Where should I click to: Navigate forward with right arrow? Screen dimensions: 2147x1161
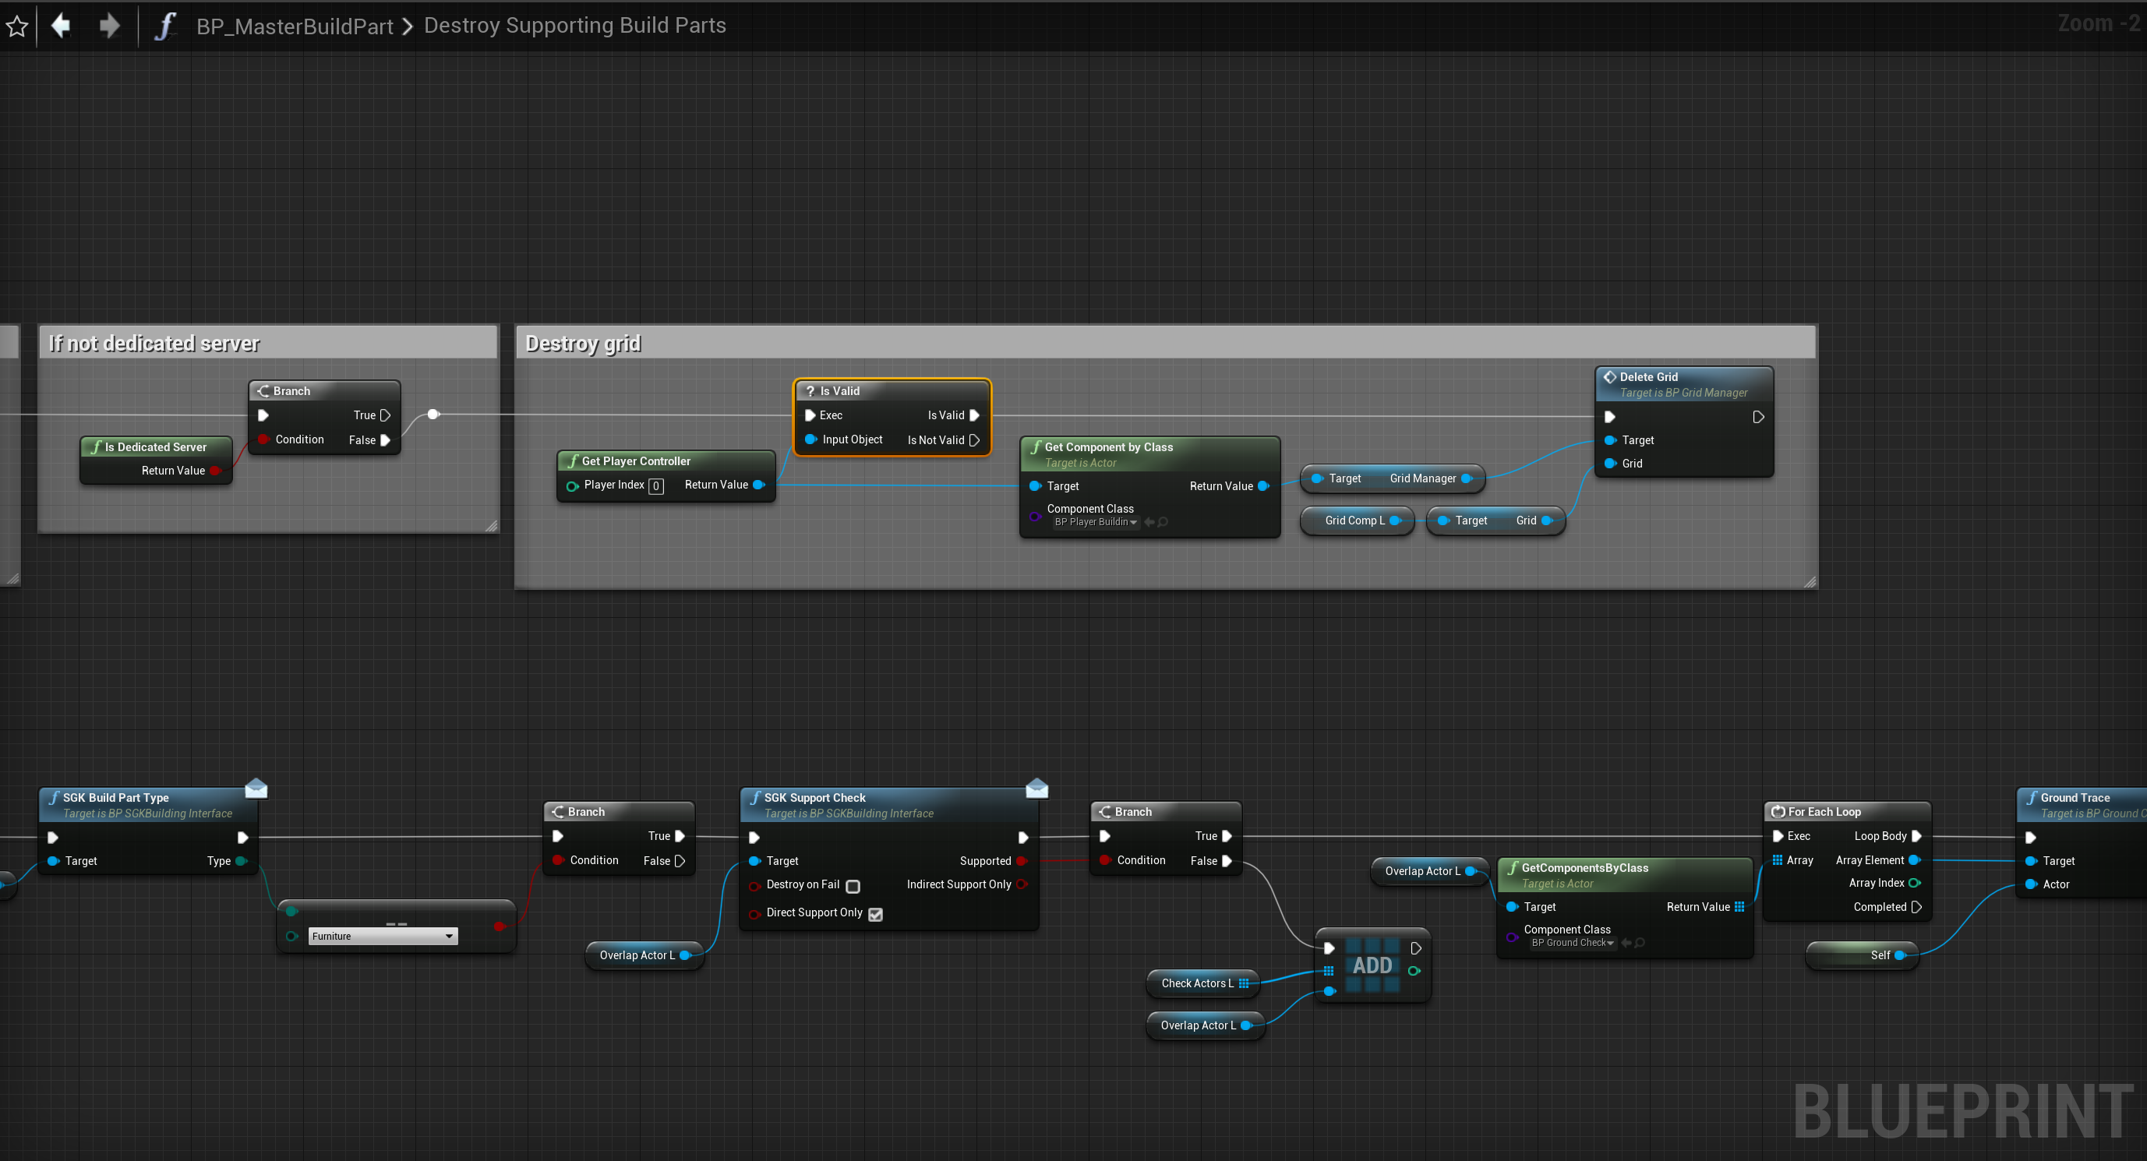coord(109,26)
